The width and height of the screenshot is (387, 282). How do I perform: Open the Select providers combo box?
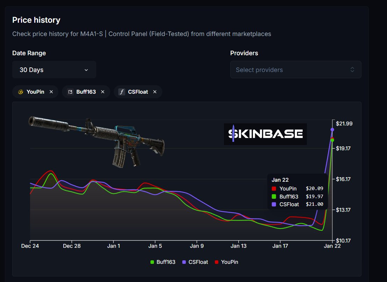[296, 70]
